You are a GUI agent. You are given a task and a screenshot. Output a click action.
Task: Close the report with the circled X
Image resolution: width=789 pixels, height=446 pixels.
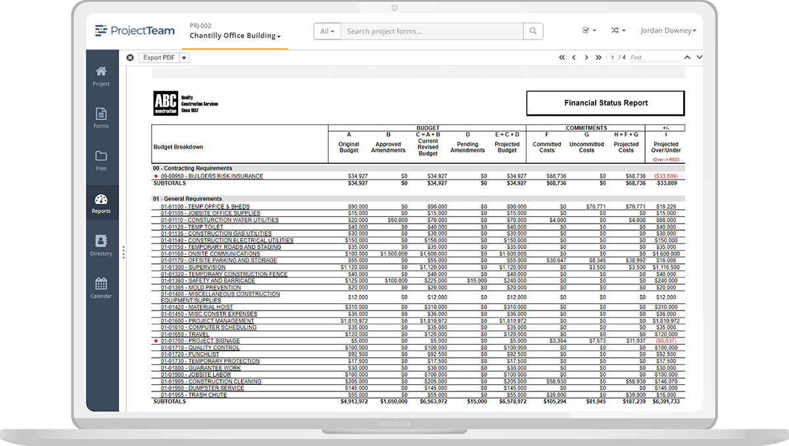130,58
